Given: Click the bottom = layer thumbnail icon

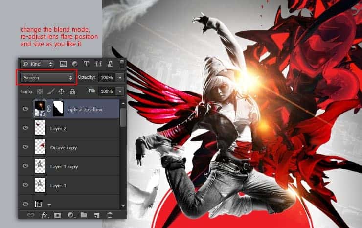Looking at the screenshot, I should click(x=39, y=204).
